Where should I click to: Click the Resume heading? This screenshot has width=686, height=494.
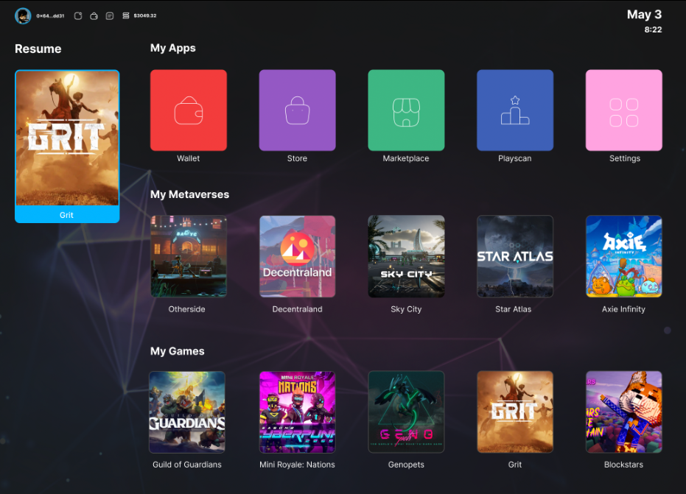pyautogui.click(x=38, y=49)
